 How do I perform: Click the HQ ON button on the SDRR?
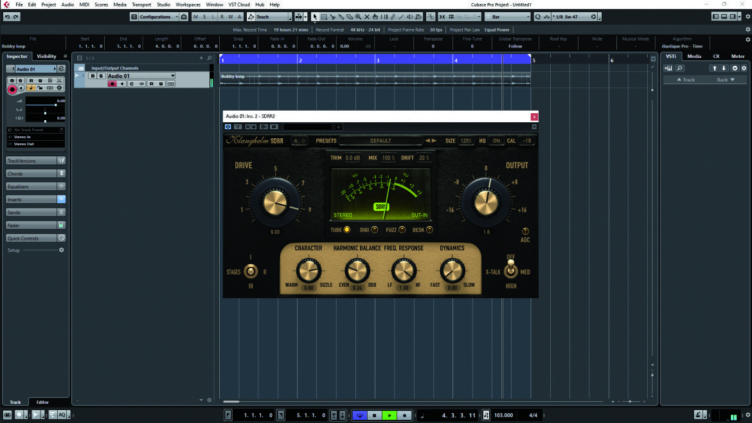pos(496,141)
